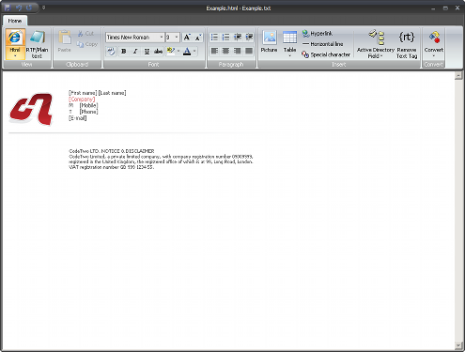Screen dimensions: 465x352
Task: Click the Active Directory Field icon
Action: (376, 38)
